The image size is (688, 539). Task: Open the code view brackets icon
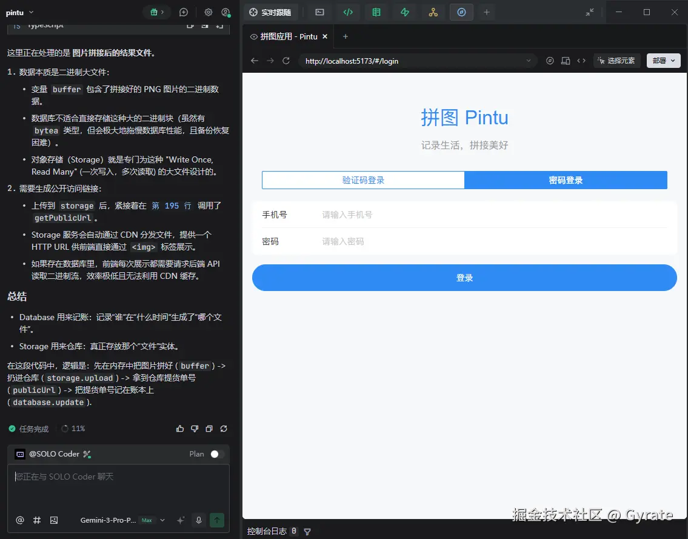click(x=581, y=61)
